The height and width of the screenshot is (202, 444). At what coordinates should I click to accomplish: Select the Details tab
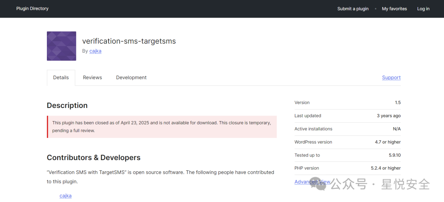pyautogui.click(x=61, y=78)
